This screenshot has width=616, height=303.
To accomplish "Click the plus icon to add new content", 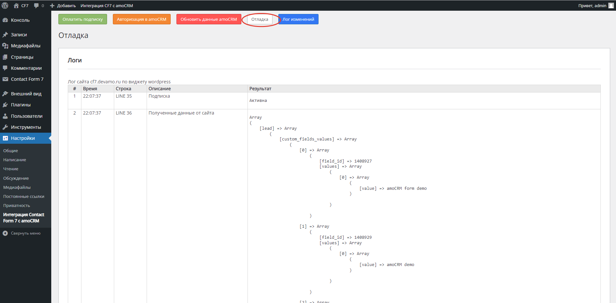I will 52,6.
